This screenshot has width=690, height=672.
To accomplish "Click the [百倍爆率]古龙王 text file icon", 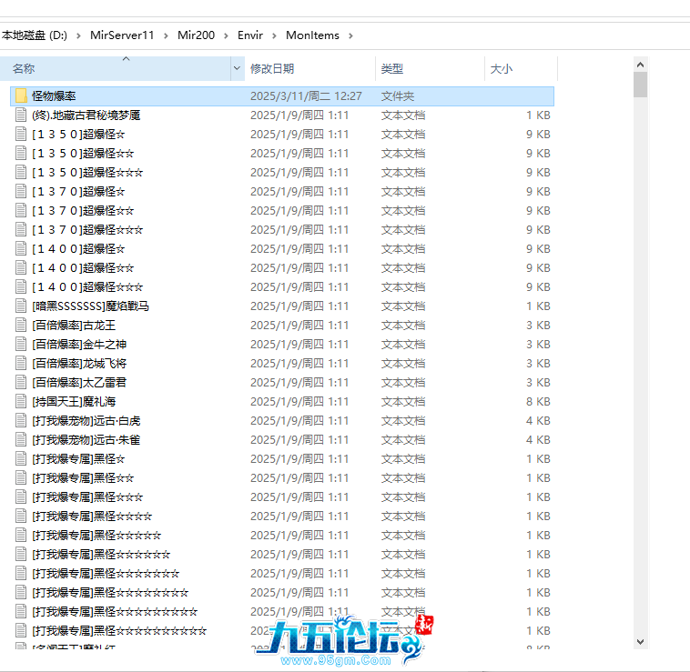I will point(21,325).
